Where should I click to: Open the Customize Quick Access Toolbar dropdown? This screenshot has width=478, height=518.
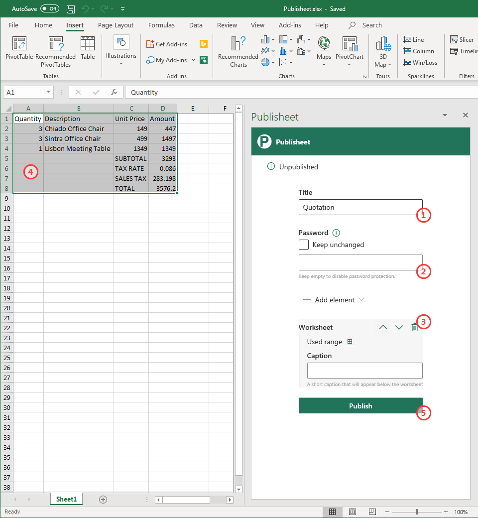122,9
